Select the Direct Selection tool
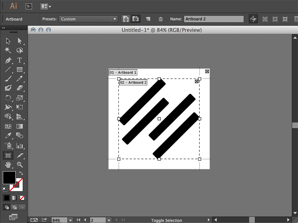 tap(20, 41)
